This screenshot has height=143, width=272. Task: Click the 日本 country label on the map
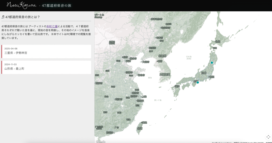(x=204, y=73)
